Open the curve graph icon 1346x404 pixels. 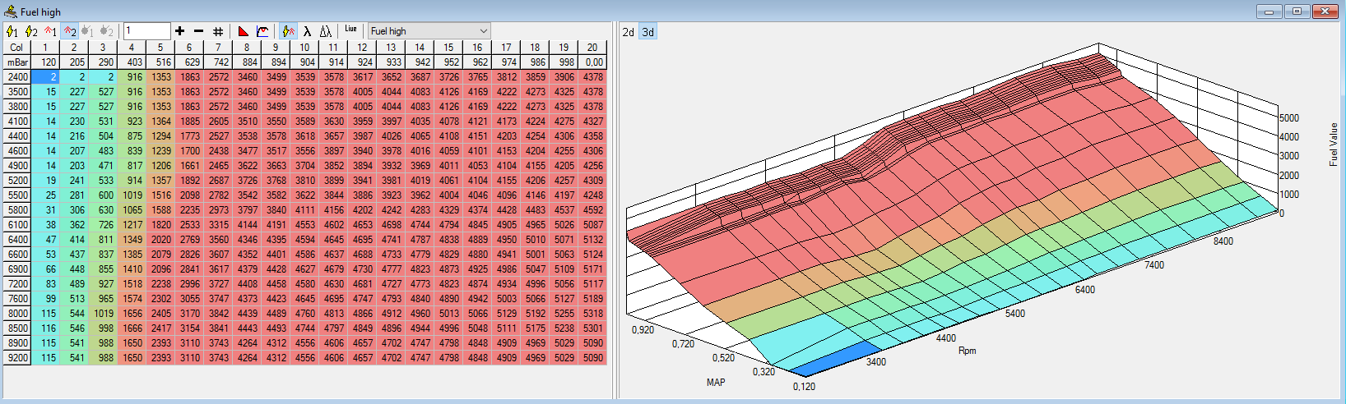pos(262,31)
